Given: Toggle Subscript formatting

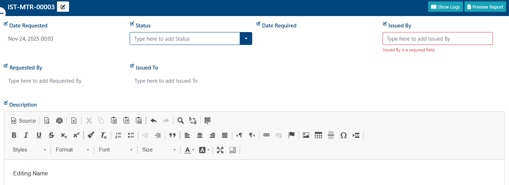Looking at the screenshot, I should point(64,135).
